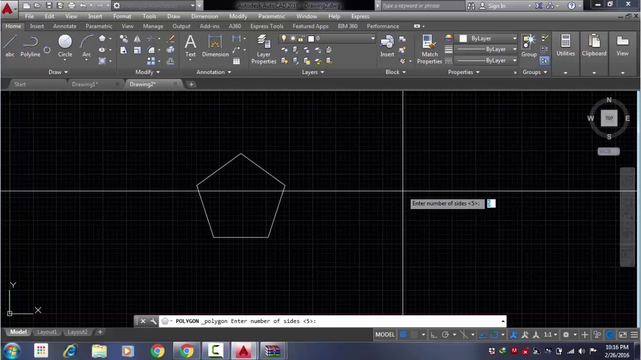
Task: Click the MODEL status bar button
Action: coord(385,334)
